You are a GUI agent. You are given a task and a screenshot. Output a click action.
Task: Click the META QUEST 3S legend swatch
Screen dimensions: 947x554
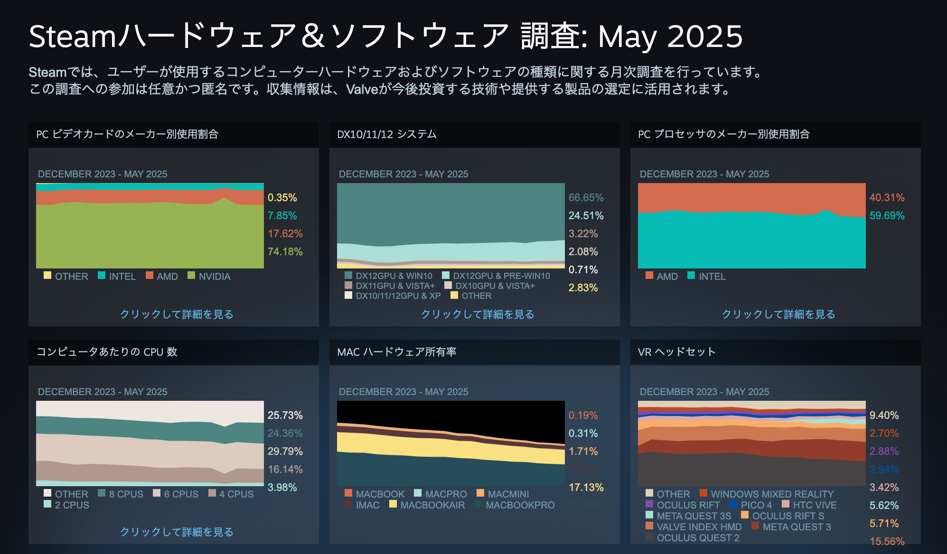click(649, 515)
